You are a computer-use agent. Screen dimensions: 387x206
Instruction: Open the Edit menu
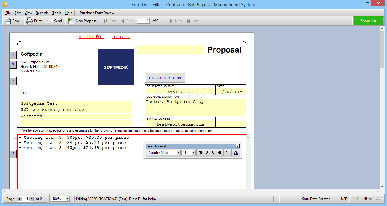point(18,13)
